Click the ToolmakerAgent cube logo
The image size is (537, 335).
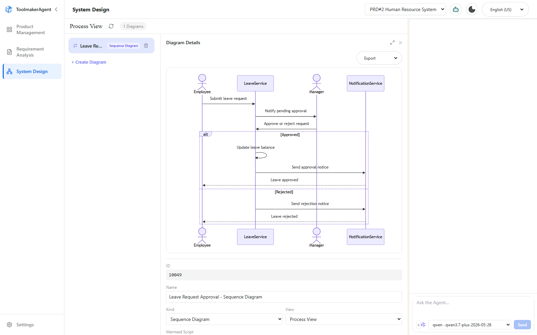[9, 9]
